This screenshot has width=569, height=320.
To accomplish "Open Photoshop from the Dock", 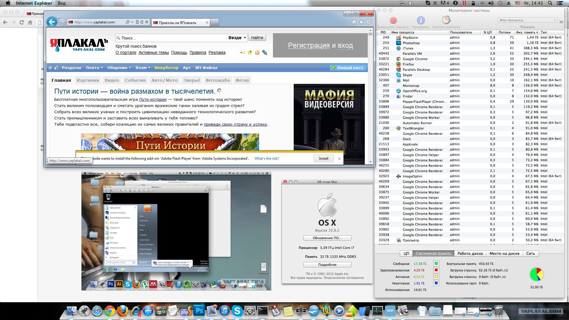I will [199, 311].
